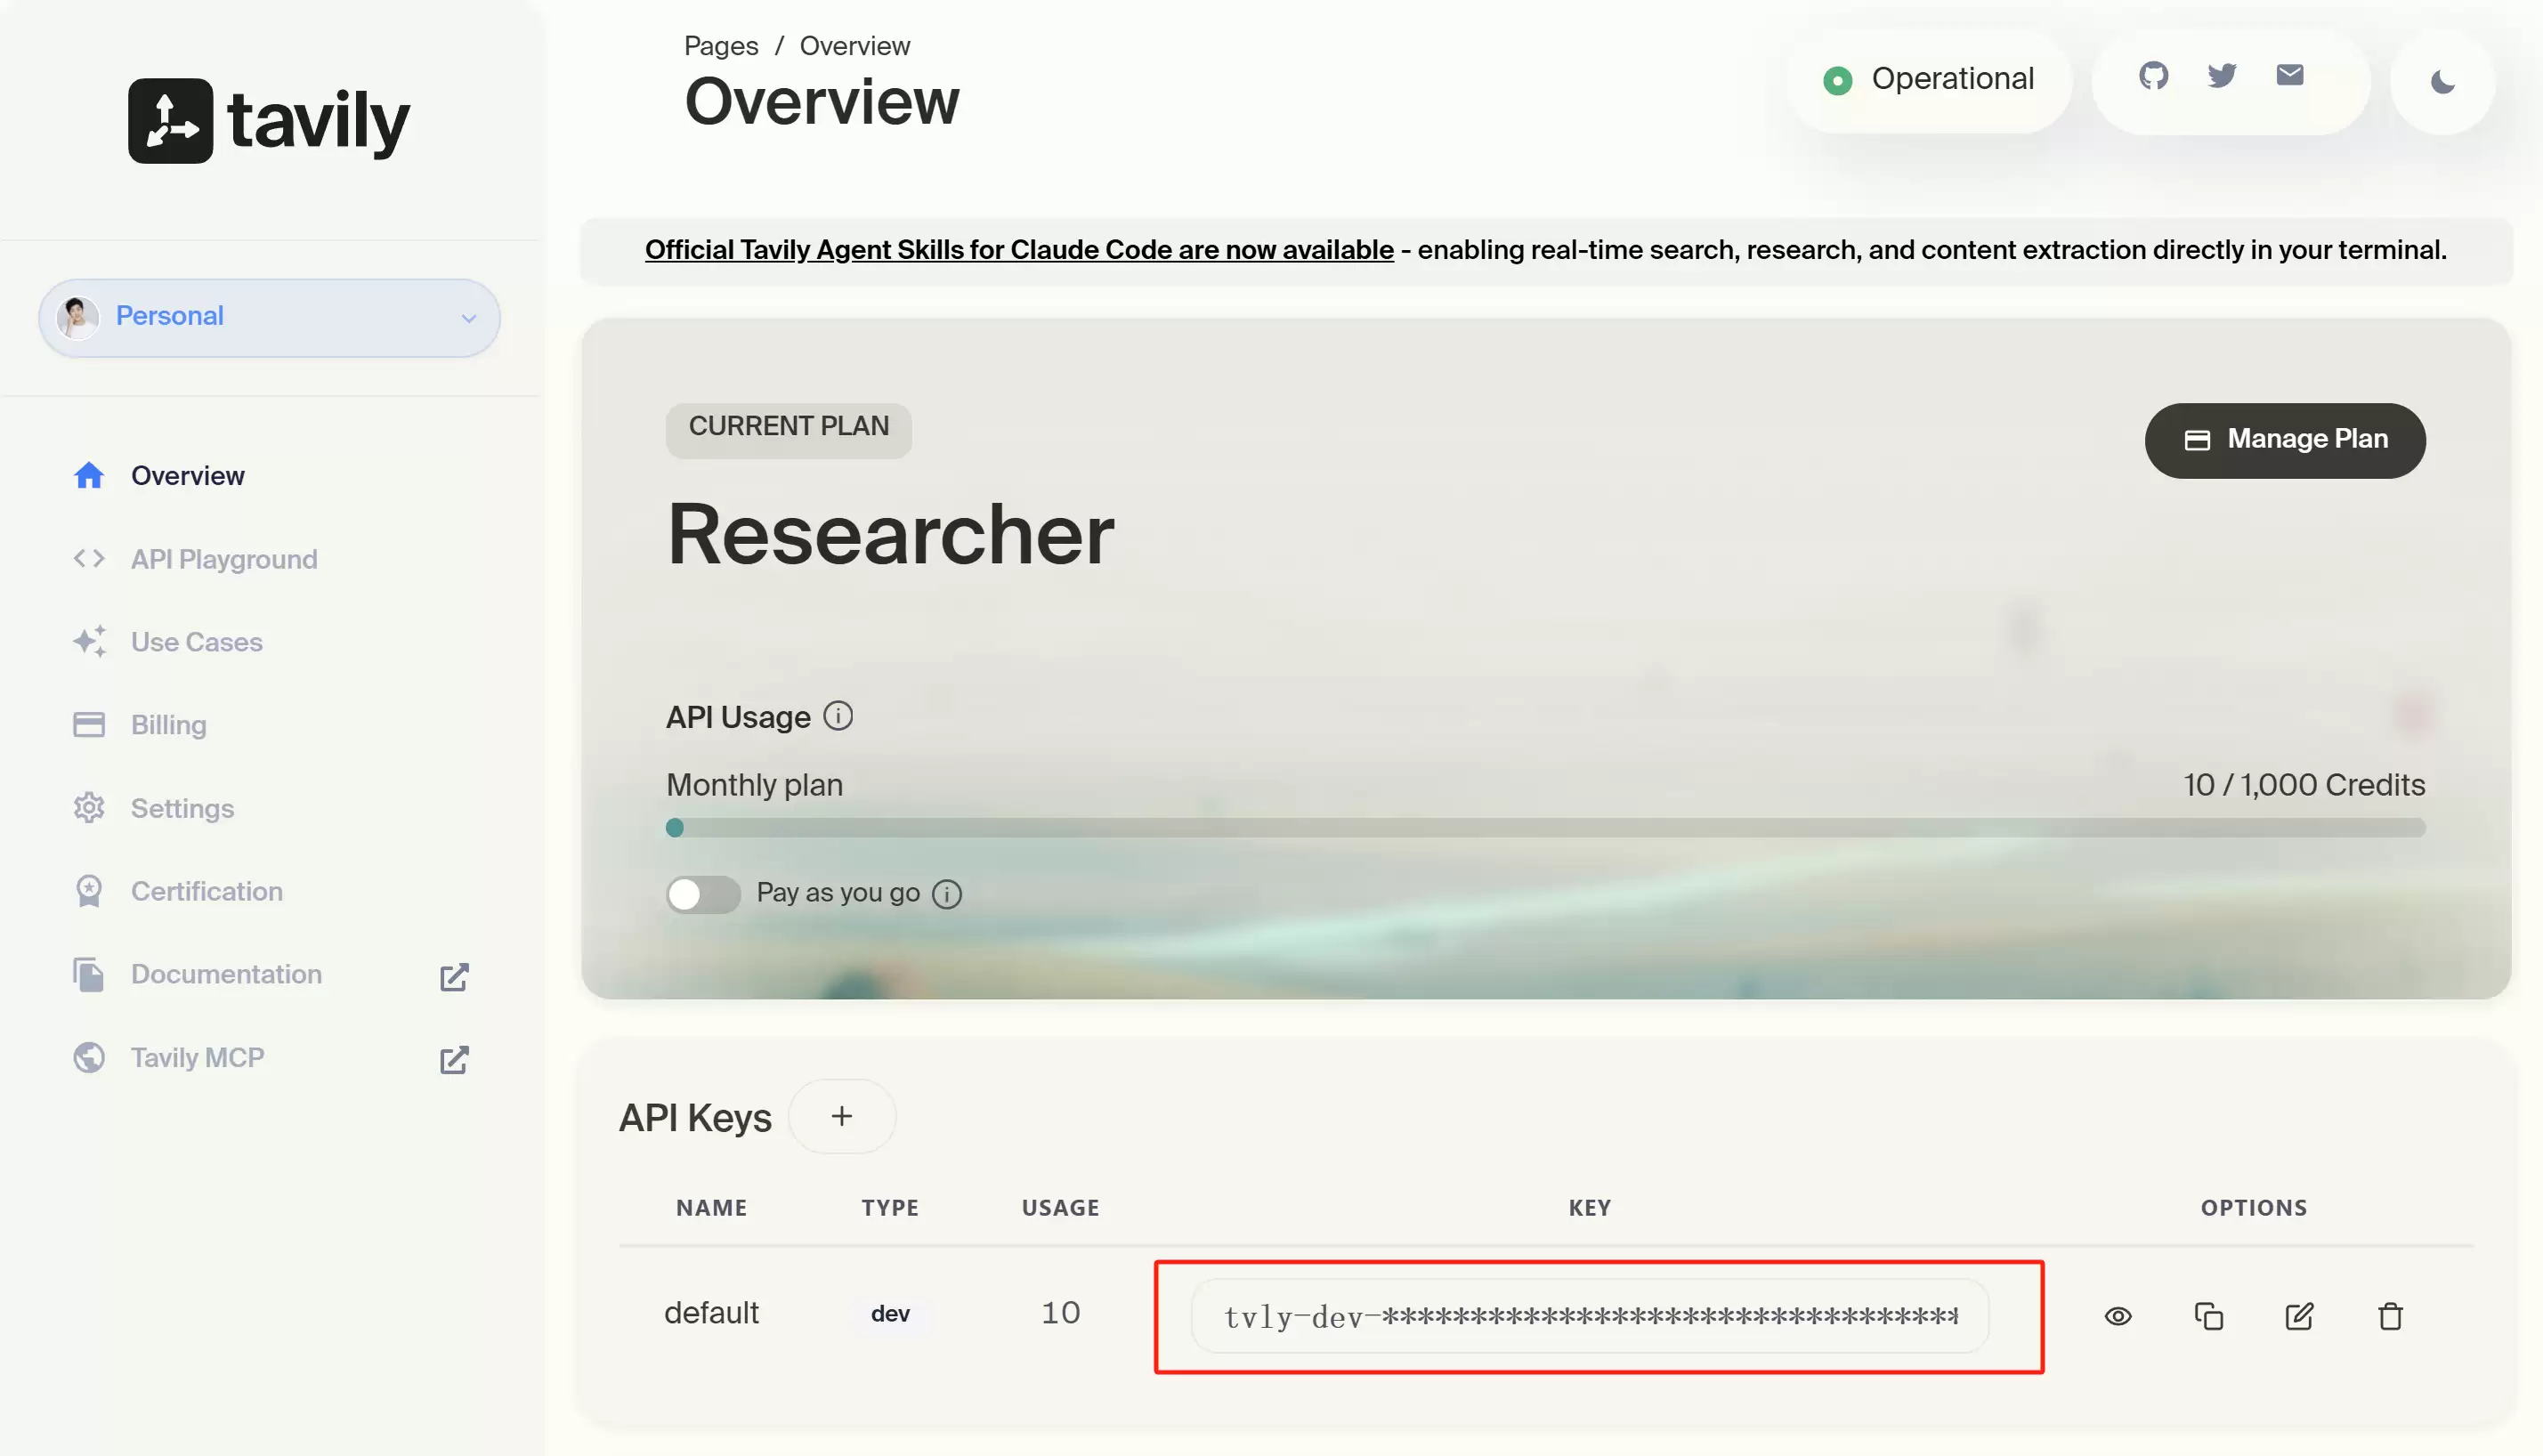2543x1456 pixels.
Task: Click the info icon beside Pay as you go
Action: (x=946, y=894)
